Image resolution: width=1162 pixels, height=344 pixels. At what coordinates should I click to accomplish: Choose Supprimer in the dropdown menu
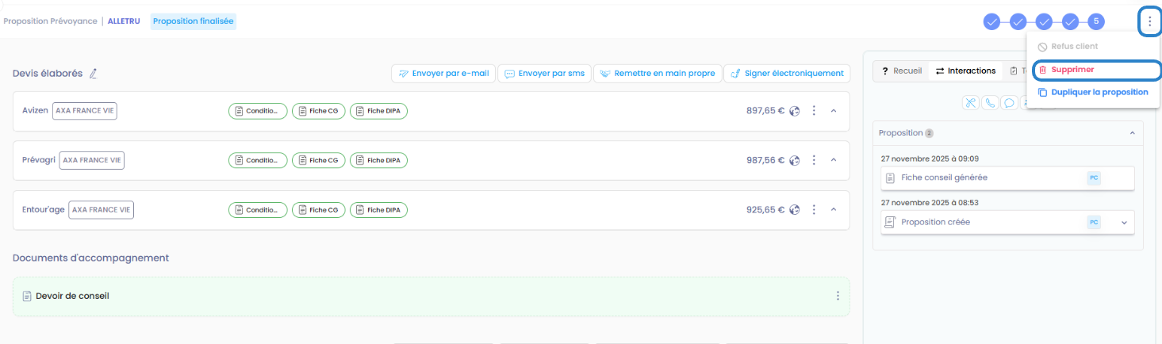coord(1097,70)
